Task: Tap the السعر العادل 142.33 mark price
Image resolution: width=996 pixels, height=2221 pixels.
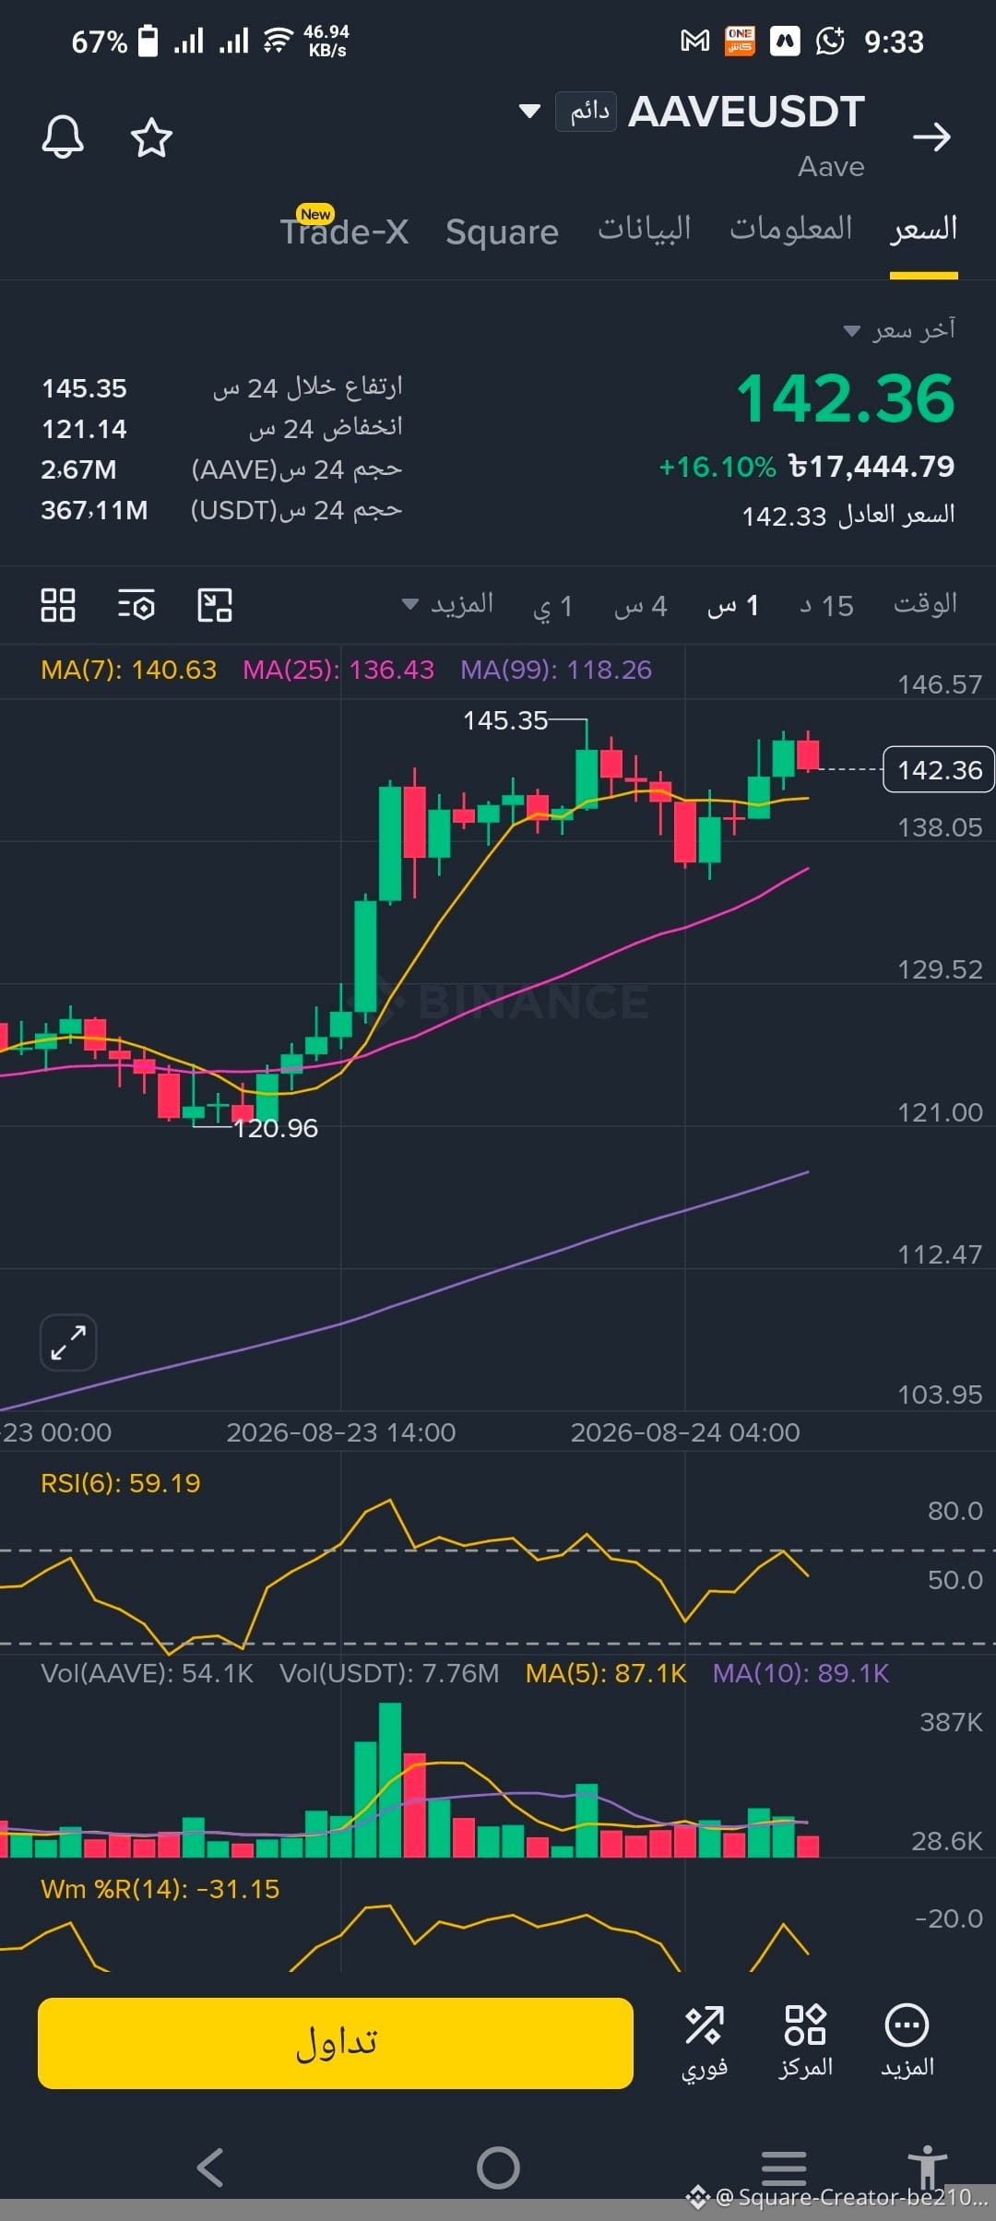Action: [x=848, y=515]
